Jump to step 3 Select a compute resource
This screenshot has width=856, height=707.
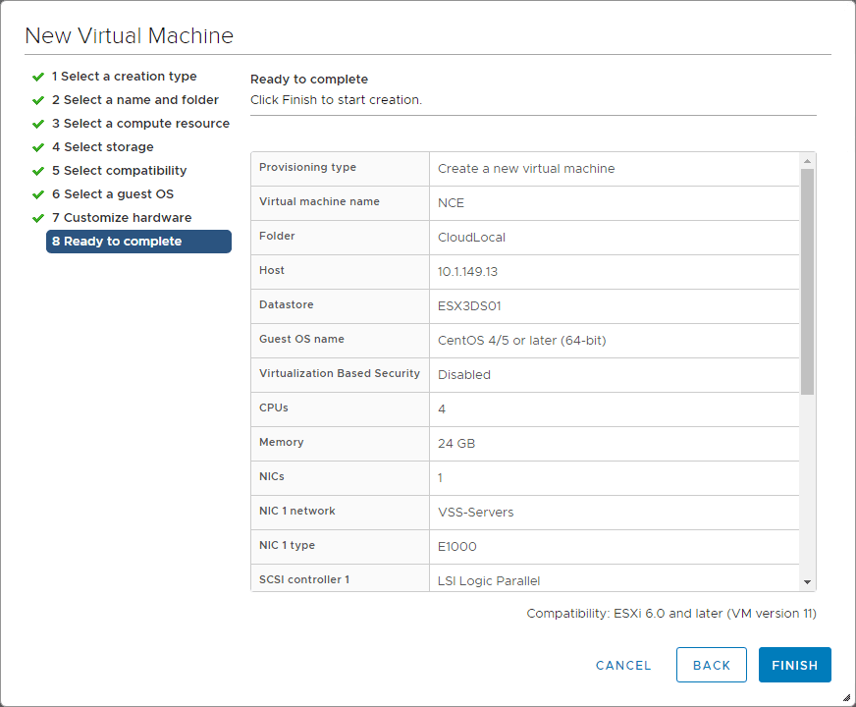pos(140,124)
